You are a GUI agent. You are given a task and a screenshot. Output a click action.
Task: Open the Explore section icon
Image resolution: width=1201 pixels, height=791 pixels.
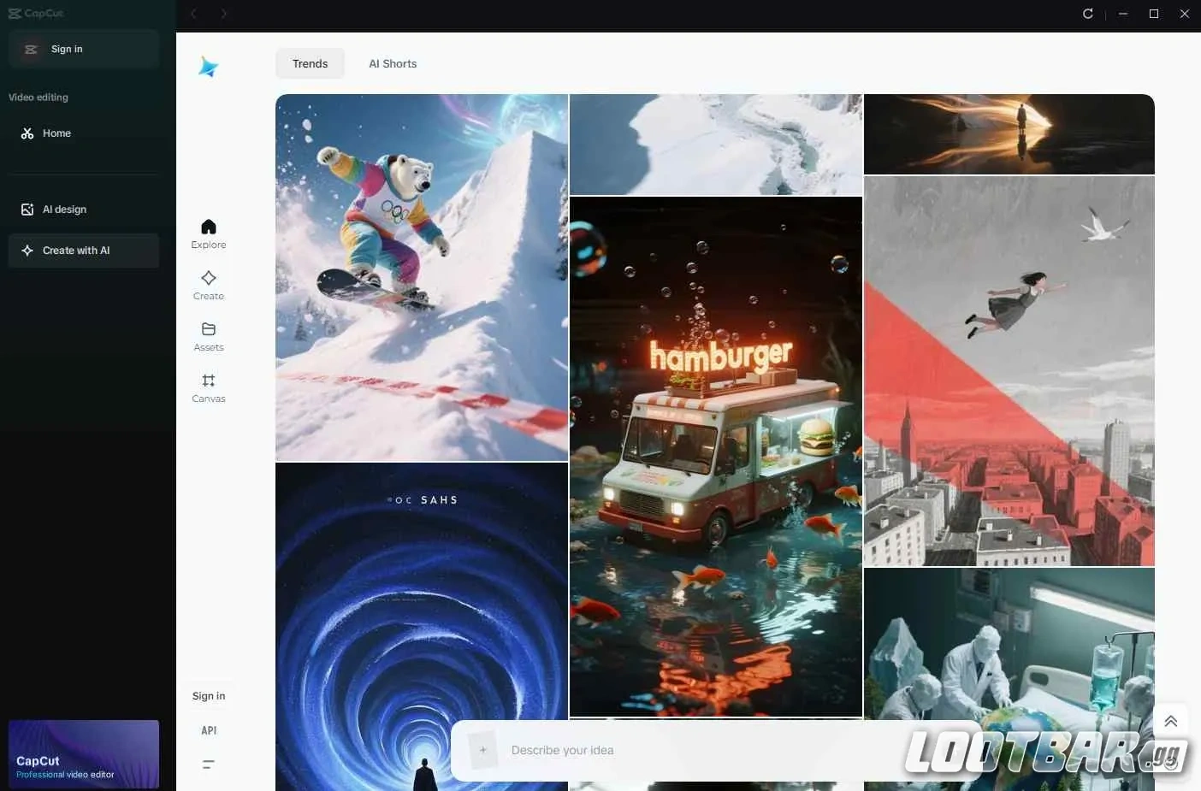209,227
